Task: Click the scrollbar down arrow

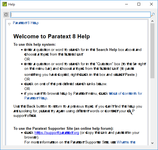Action: 152,143
